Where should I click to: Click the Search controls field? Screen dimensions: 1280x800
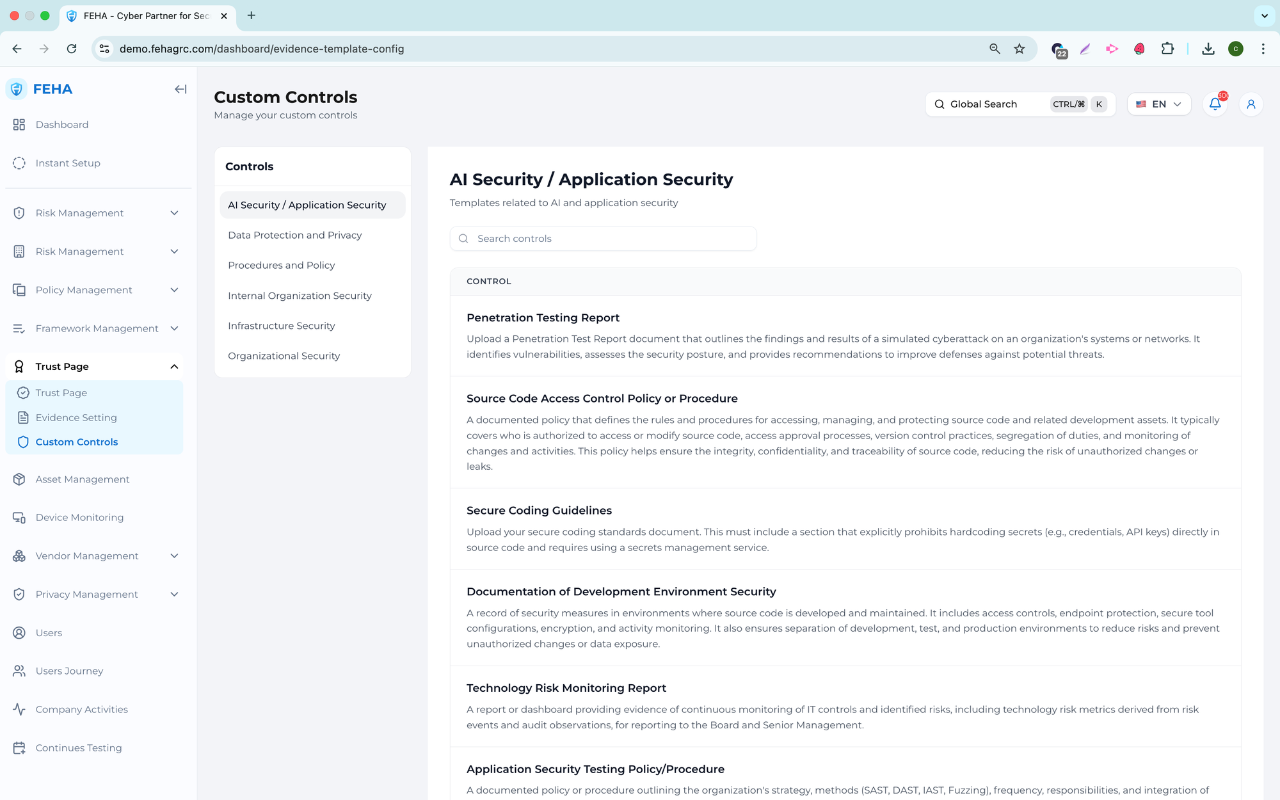603,239
